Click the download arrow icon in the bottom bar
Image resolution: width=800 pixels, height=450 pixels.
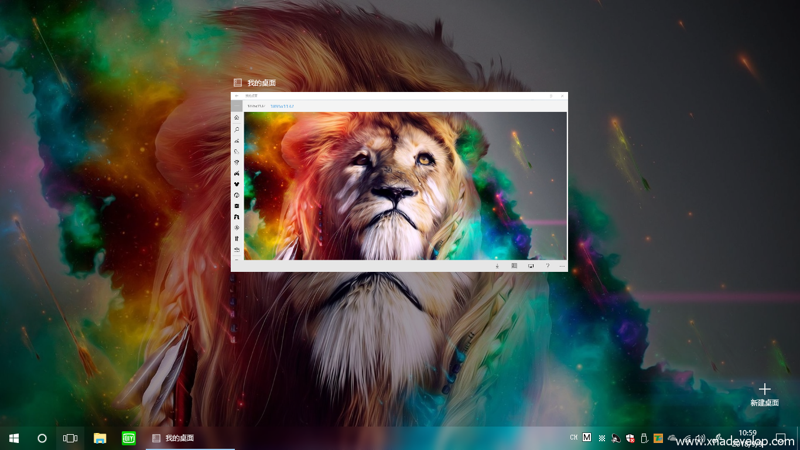[x=497, y=266]
